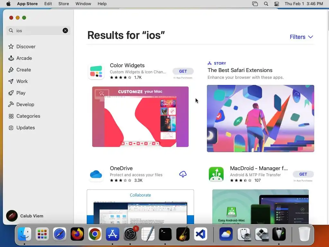The width and height of the screenshot is (329, 247).
Task: Select the Work paper-plane icon
Action: 11,81
